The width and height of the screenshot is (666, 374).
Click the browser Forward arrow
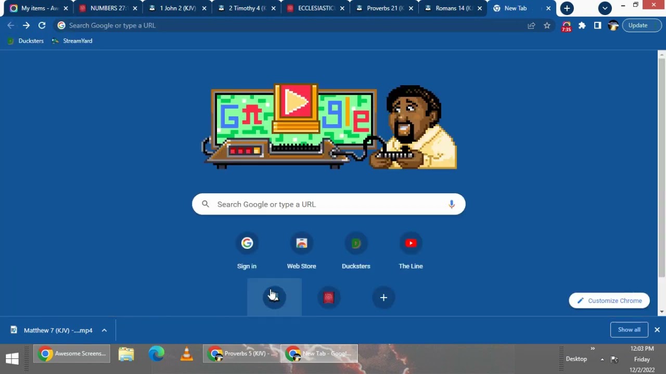[26, 25]
